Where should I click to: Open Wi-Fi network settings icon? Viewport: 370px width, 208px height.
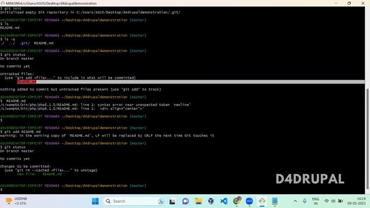click(327, 201)
